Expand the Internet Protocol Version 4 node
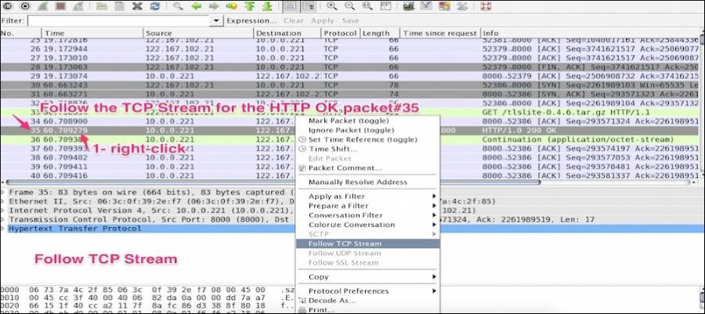The height and width of the screenshot is (314, 705). point(3,210)
